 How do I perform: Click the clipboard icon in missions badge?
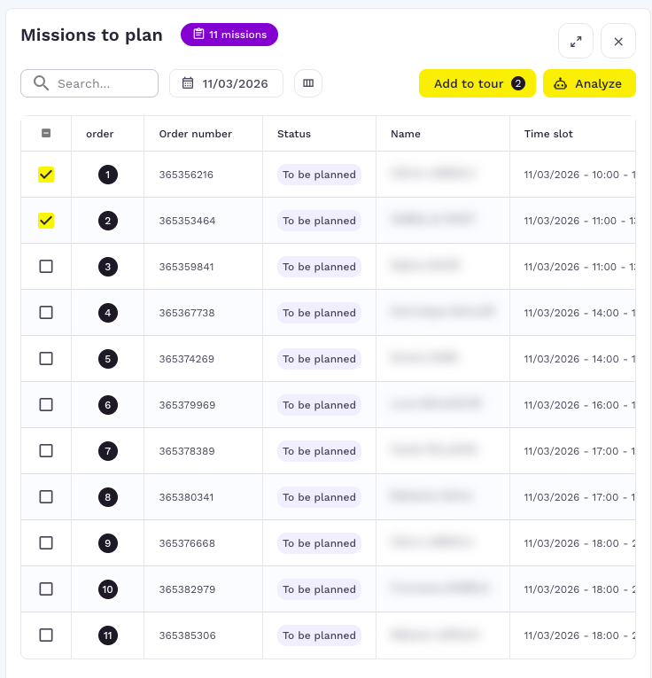[x=199, y=35]
